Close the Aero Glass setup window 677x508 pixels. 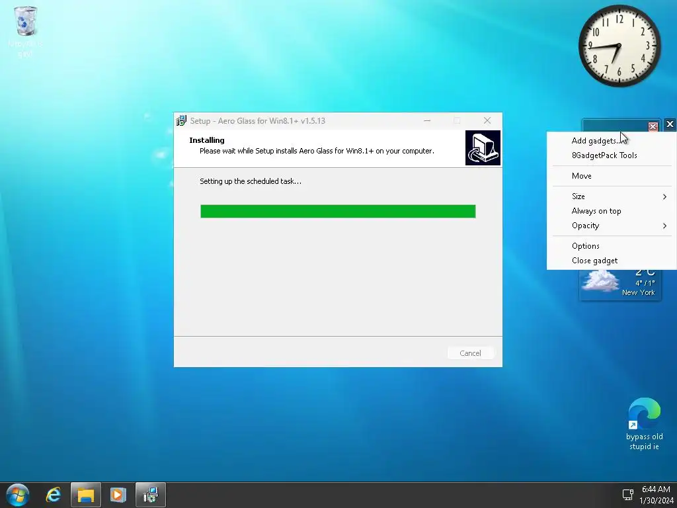click(x=487, y=120)
